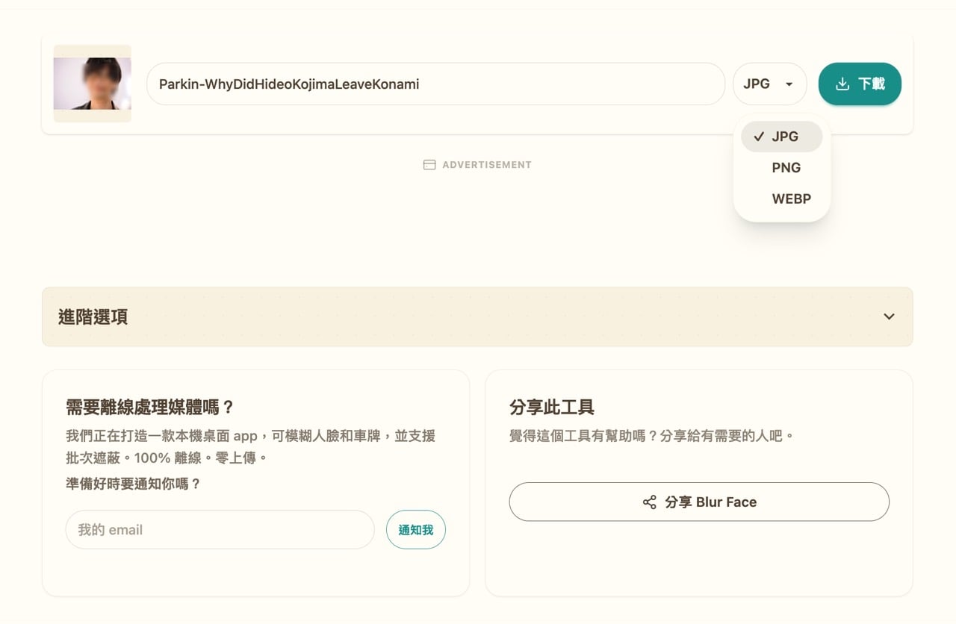Click the 下載 download button

click(860, 84)
